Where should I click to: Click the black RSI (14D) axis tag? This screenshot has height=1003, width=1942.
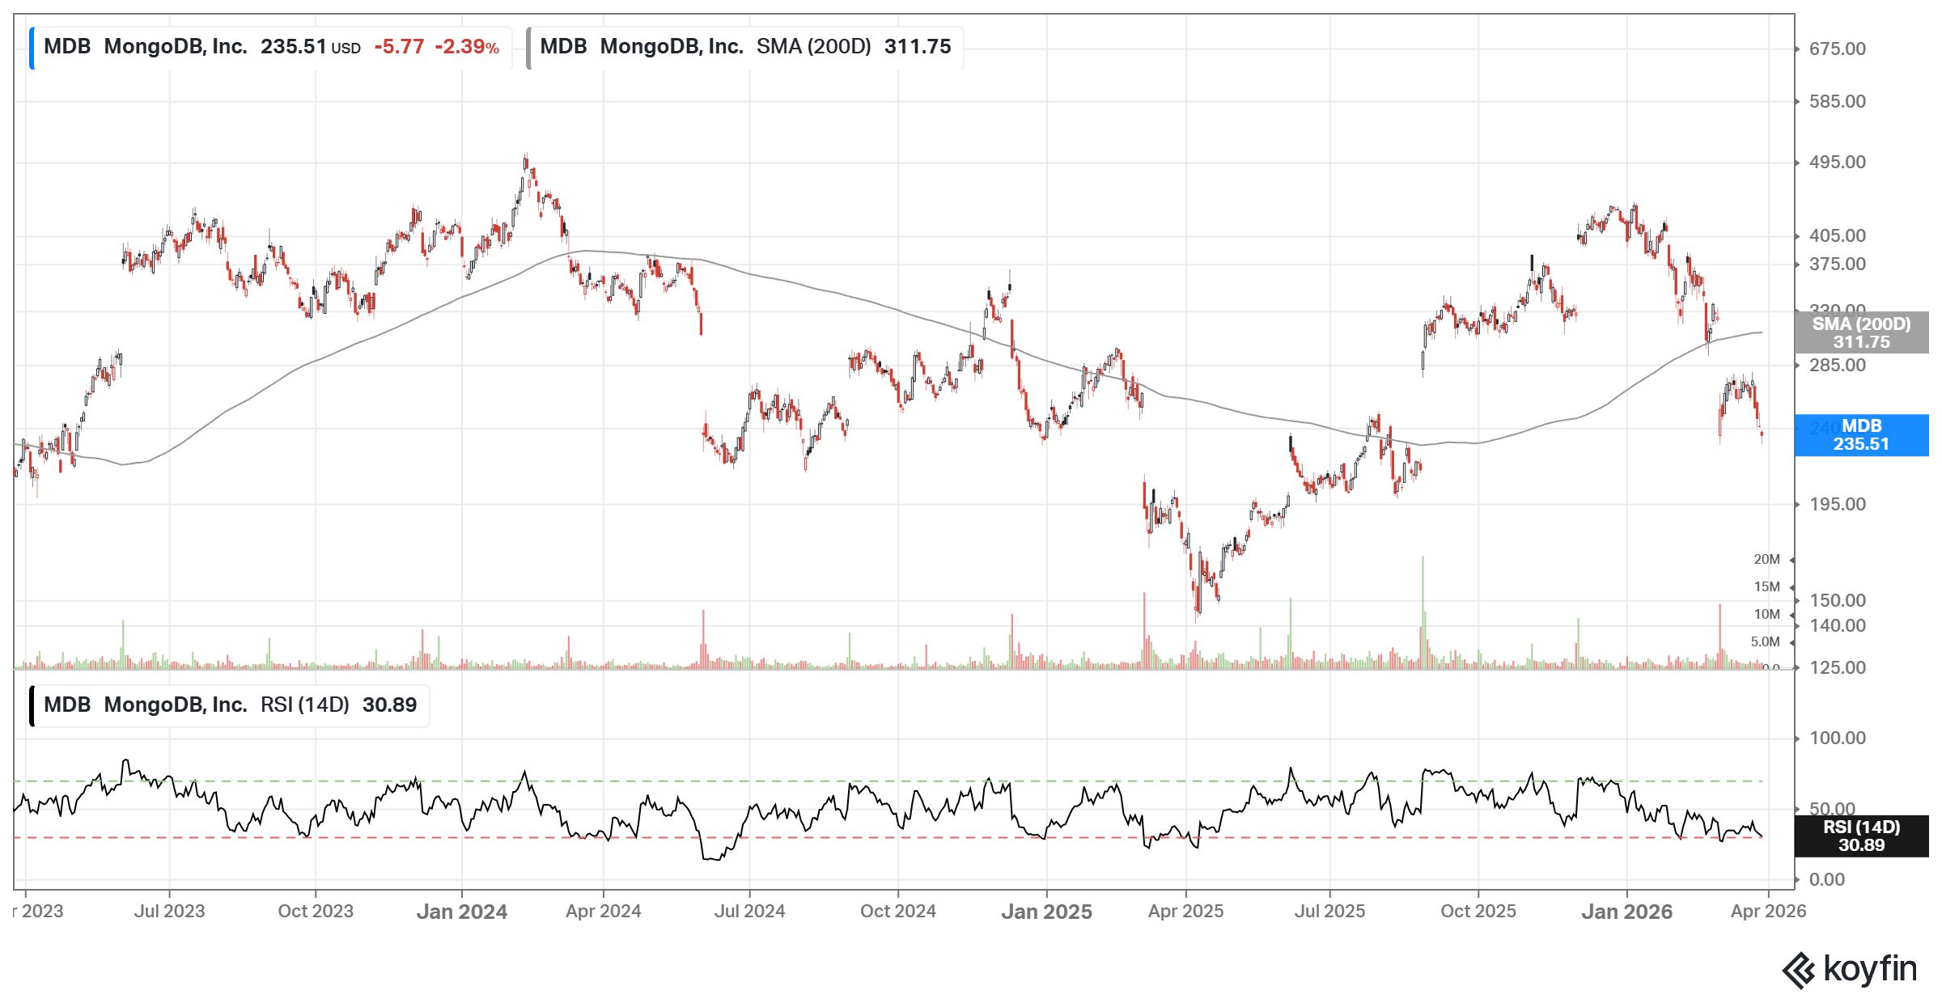[1860, 836]
